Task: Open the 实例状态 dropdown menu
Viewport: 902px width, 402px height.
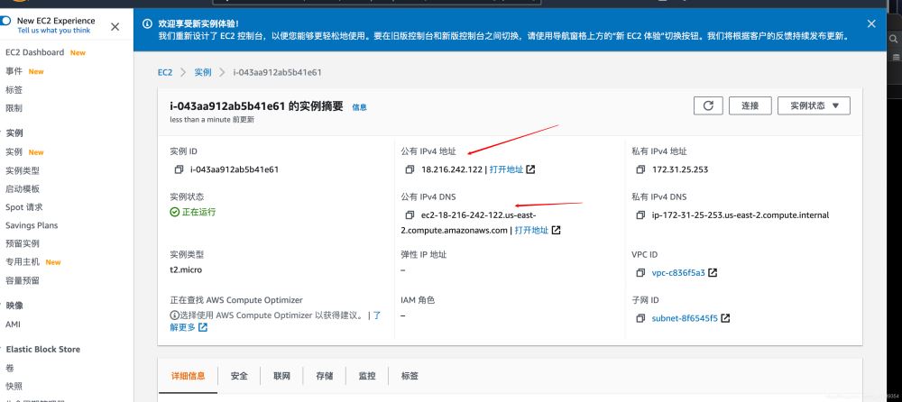Action: (x=813, y=105)
